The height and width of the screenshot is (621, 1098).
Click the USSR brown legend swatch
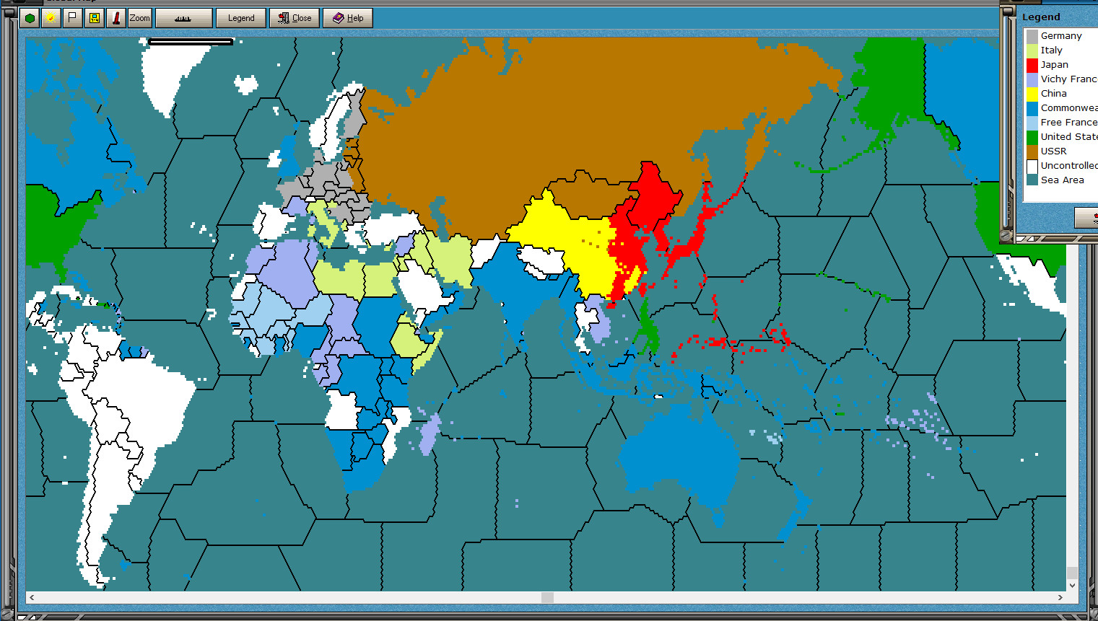tap(1032, 151)
